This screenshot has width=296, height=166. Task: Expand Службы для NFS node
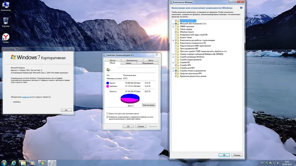point(173,68)
